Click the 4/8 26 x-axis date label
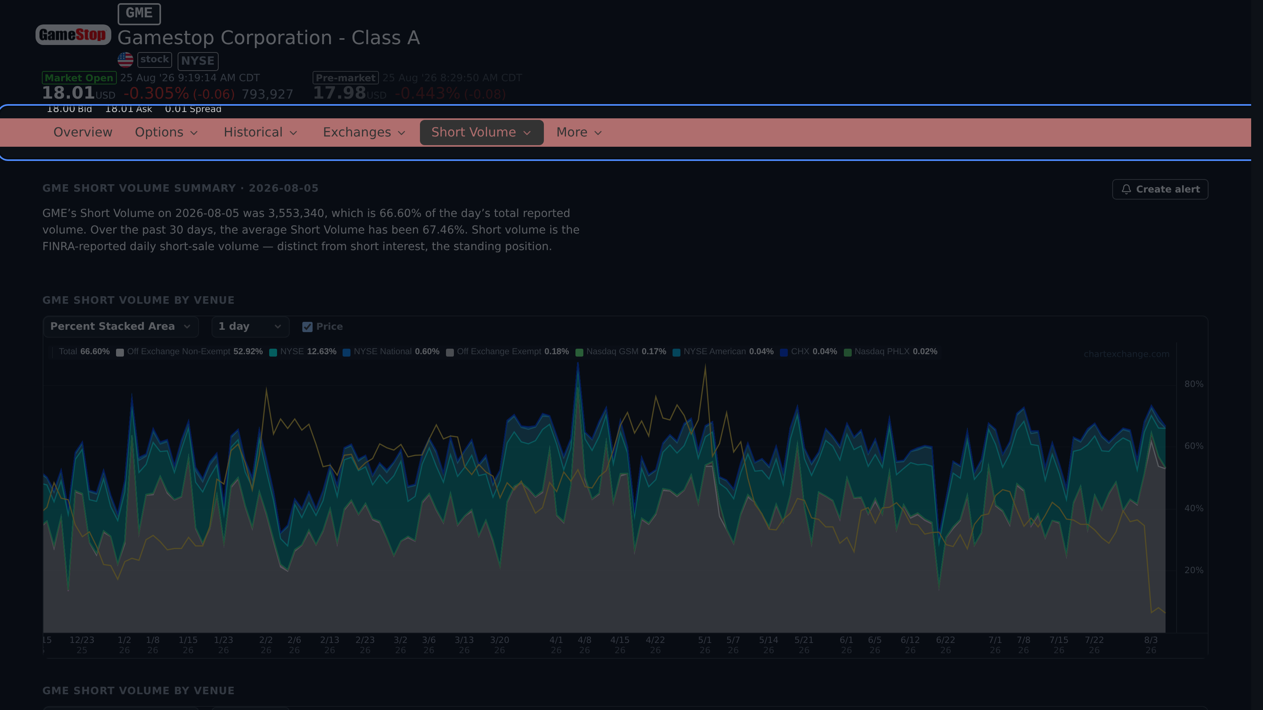The height and width of the screenshot is (710, 1263). coord(585,645)
